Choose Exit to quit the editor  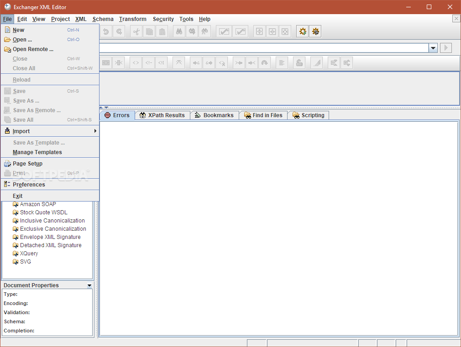pos(50,196)
